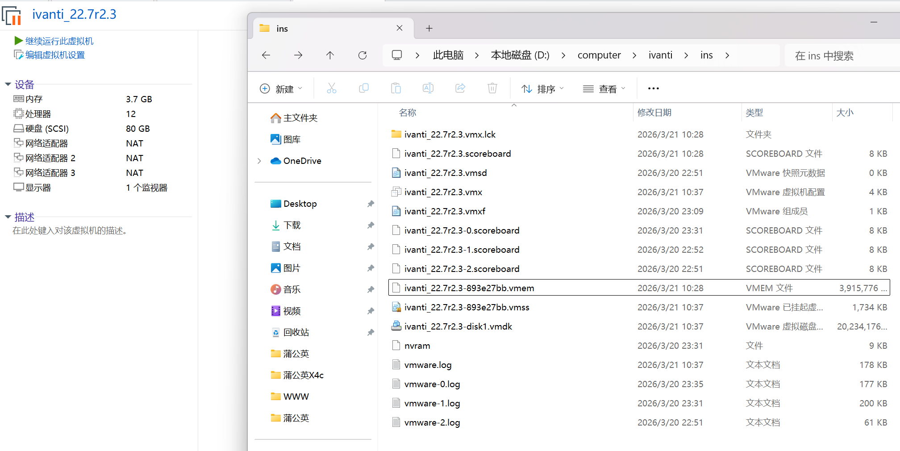Click the 本地磁盘 (D:) breadcrumb
Image resolution: width=900 pixels, height=451 pixels.
[520, 55]
